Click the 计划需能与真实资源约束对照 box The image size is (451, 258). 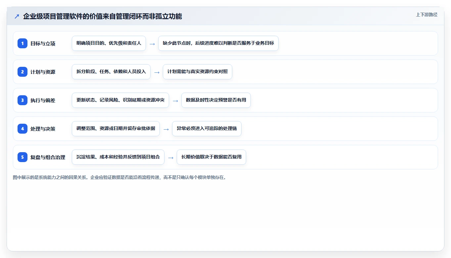198,72
